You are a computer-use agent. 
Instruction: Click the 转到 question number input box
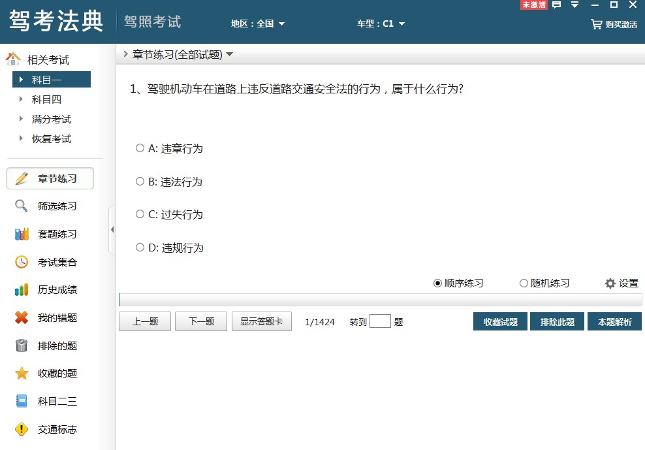(380, 321)
